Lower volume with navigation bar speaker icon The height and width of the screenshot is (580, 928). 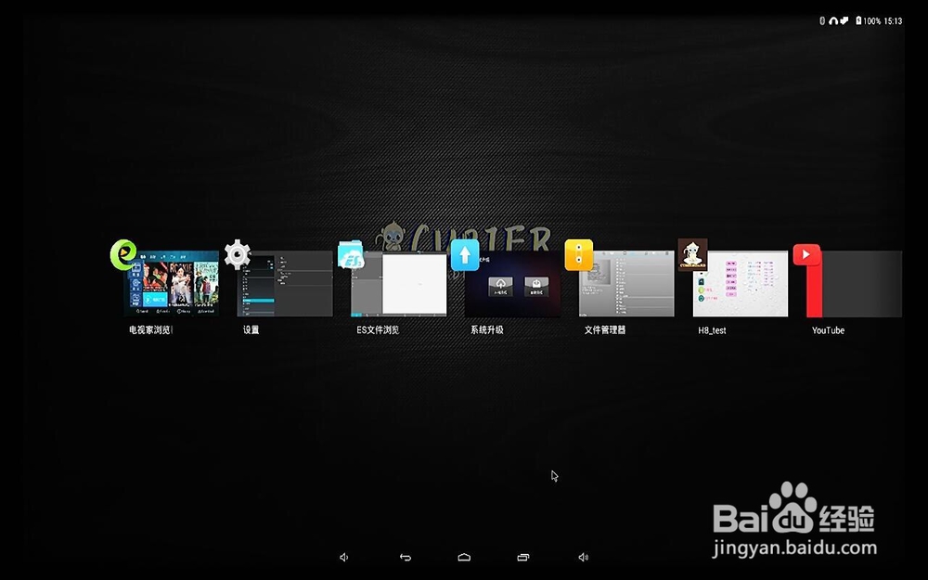(344, 557)
